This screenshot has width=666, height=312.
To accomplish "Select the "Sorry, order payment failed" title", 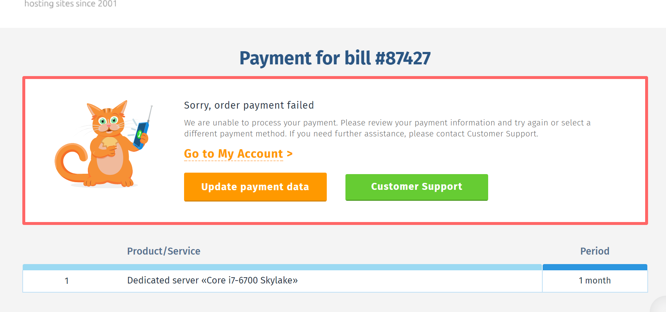I will [249, 105].
